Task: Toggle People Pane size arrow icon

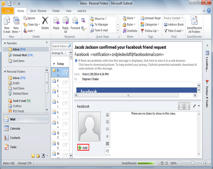Action: [x=195, y=106]
